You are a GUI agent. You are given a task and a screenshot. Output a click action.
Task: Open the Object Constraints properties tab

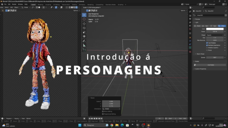click(x=190, y=44)
